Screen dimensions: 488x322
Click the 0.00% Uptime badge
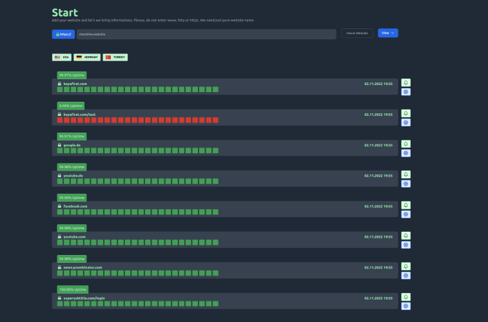pos(71,106)
